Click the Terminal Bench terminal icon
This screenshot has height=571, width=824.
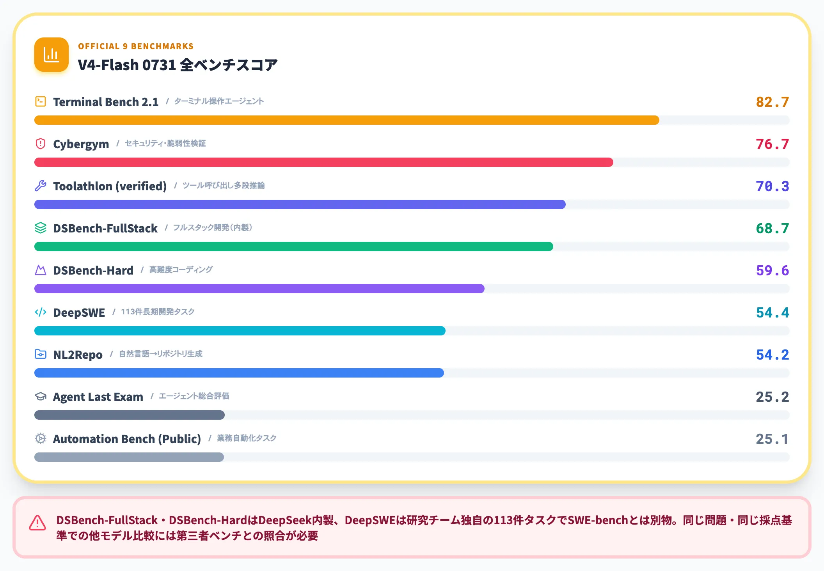pyautogui.click(x=41, y=101)
